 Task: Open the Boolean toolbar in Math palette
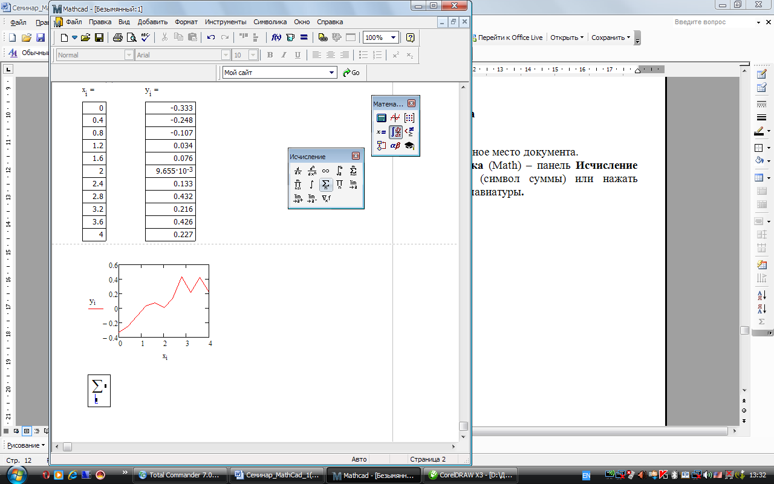[x=409, y=132]
